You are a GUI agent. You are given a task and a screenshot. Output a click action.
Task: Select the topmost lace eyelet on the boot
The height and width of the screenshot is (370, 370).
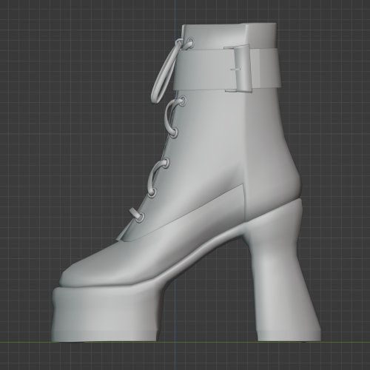click(x=191, y=41)
